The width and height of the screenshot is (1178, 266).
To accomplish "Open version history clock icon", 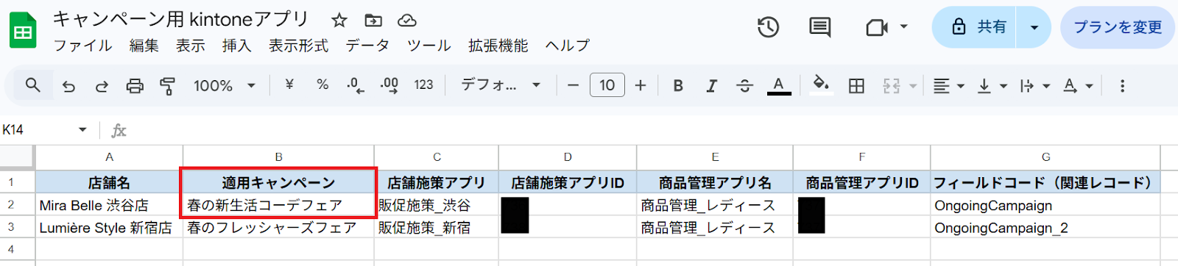I will (x=769, y=27).
